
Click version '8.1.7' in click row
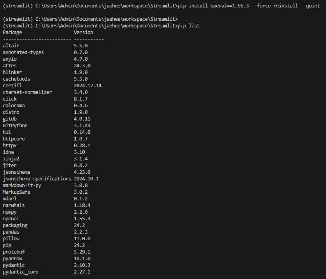point(81,99)
